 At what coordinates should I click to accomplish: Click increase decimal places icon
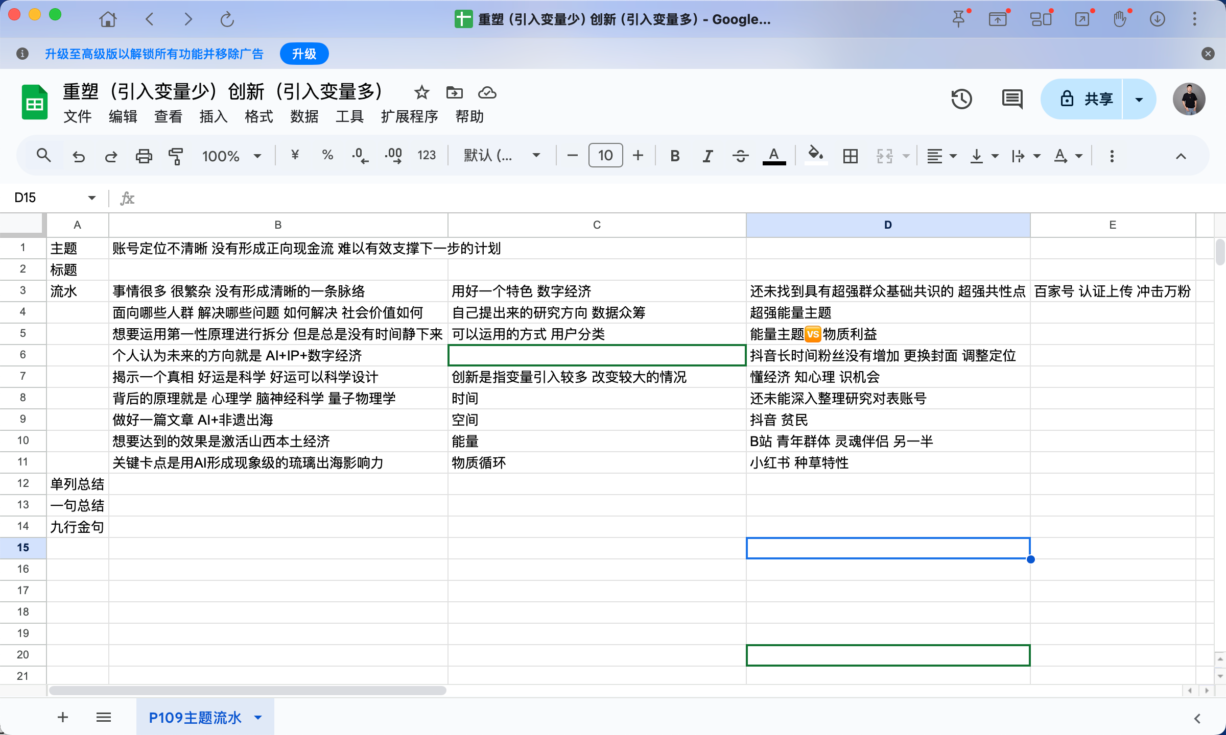pos(393,156)
